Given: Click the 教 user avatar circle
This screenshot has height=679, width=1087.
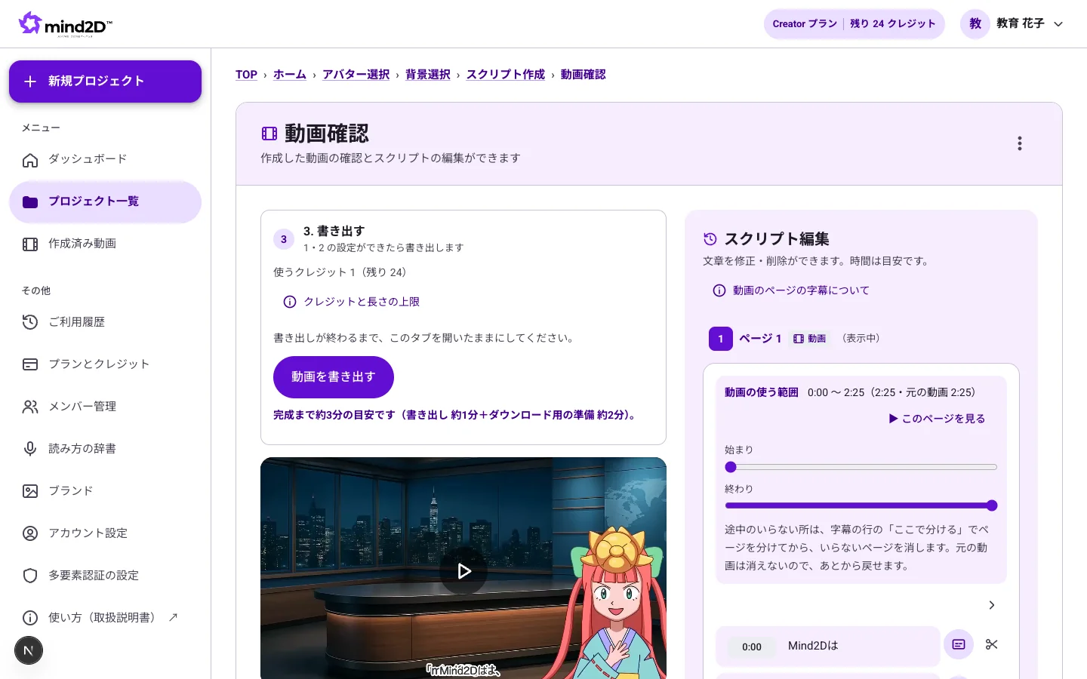Looking at the screenshot, I should click(x=975, y=24).
